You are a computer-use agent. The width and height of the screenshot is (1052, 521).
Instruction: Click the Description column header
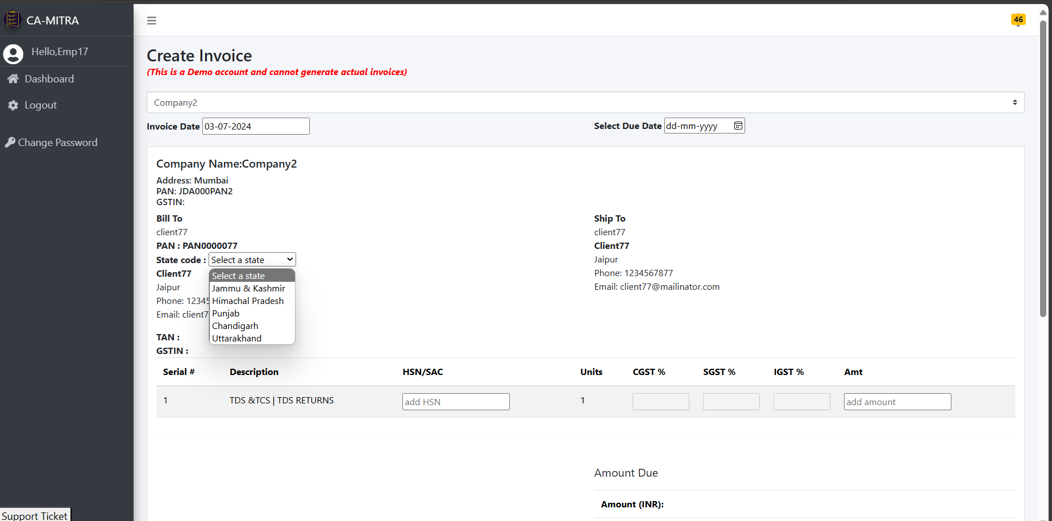254,372
